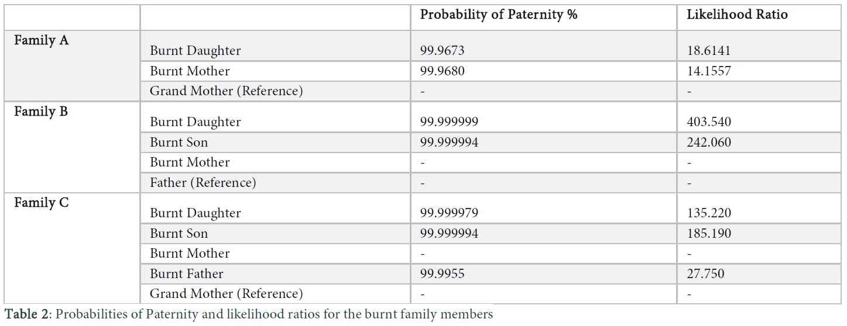Click the 18.6141 likelihood ratio cell
Image resolution: width=847 pixels, height=326 pixels.
click(x=709, y=51)
